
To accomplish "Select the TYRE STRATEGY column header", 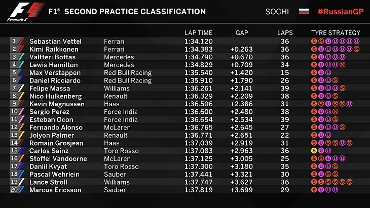I will coord(336,33).
